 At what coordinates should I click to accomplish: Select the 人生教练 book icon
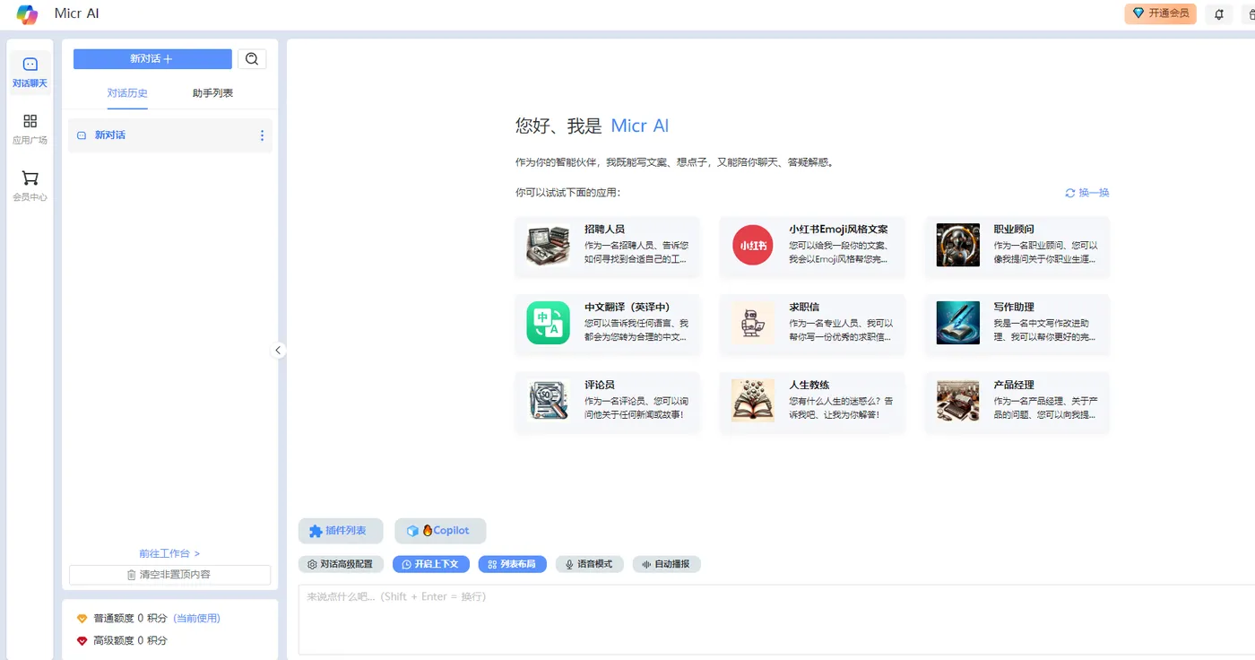click(752, 401)
